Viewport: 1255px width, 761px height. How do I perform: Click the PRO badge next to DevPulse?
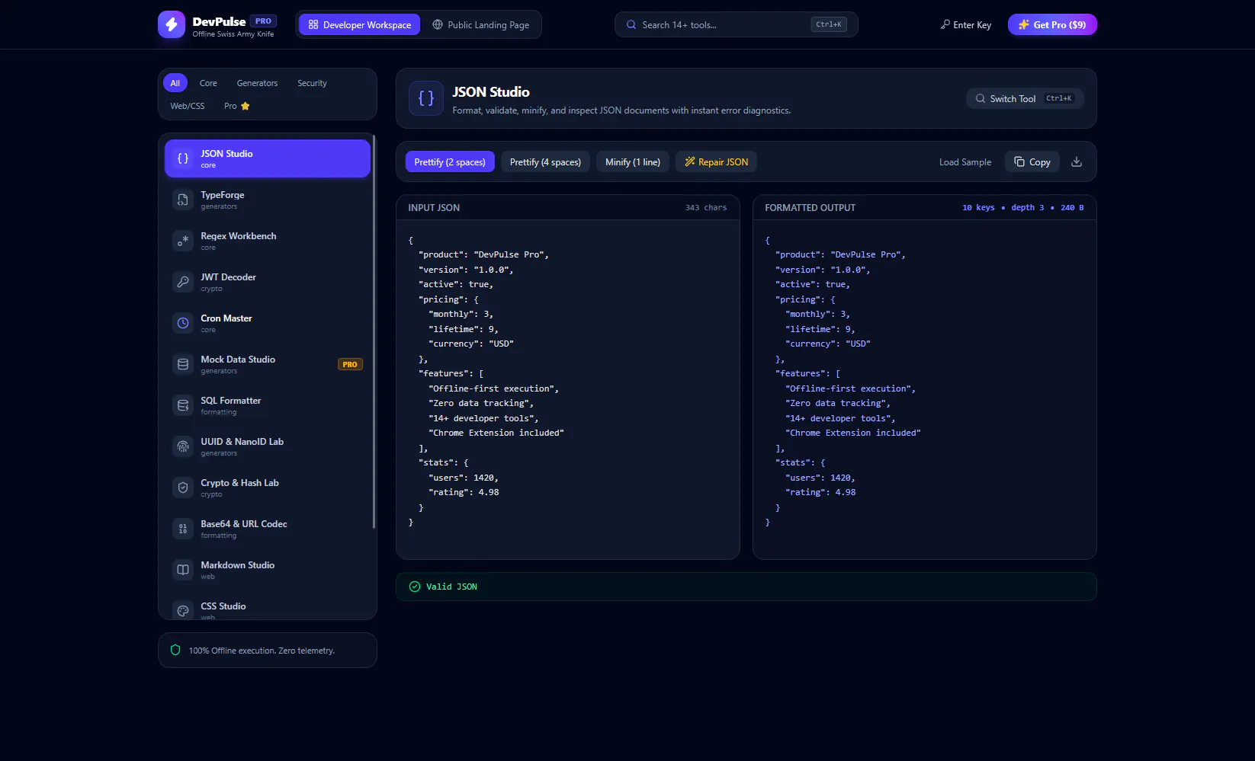tap(263, 21)
